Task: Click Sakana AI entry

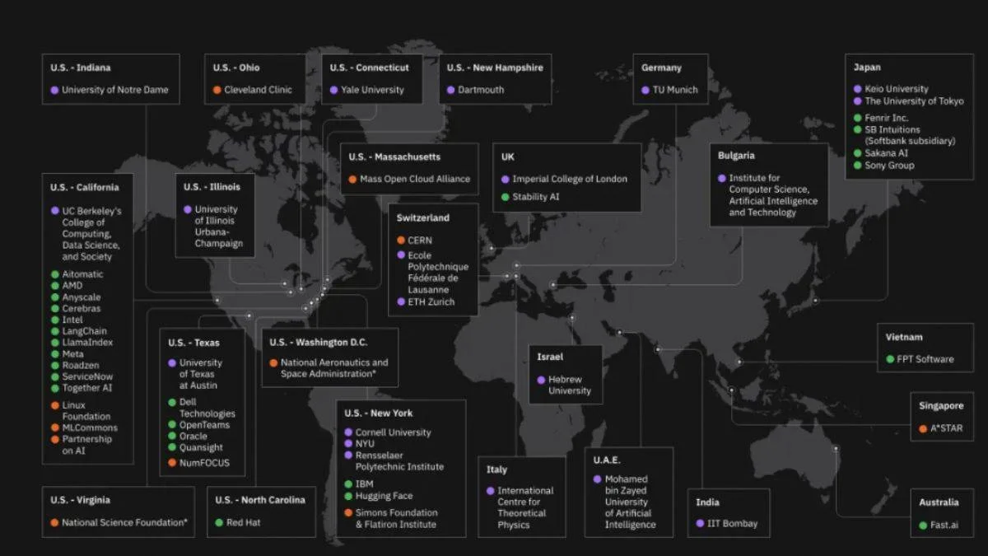Action: coord(881,153)
